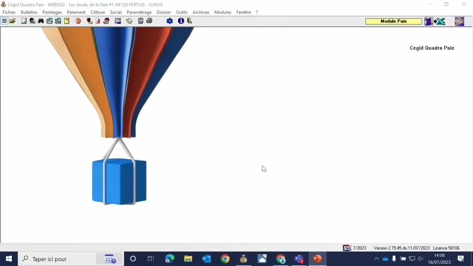This screenshot has width=473, height=266.
Task: Open the Paiement menu
Action: coord(76,12)
